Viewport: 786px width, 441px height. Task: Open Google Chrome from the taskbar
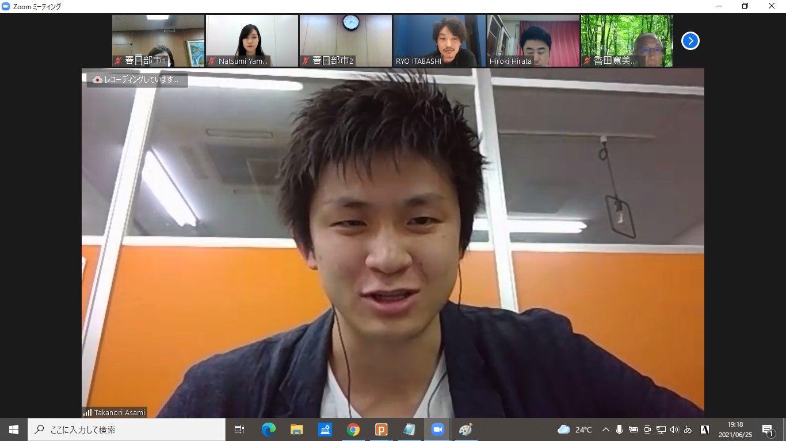353,430
